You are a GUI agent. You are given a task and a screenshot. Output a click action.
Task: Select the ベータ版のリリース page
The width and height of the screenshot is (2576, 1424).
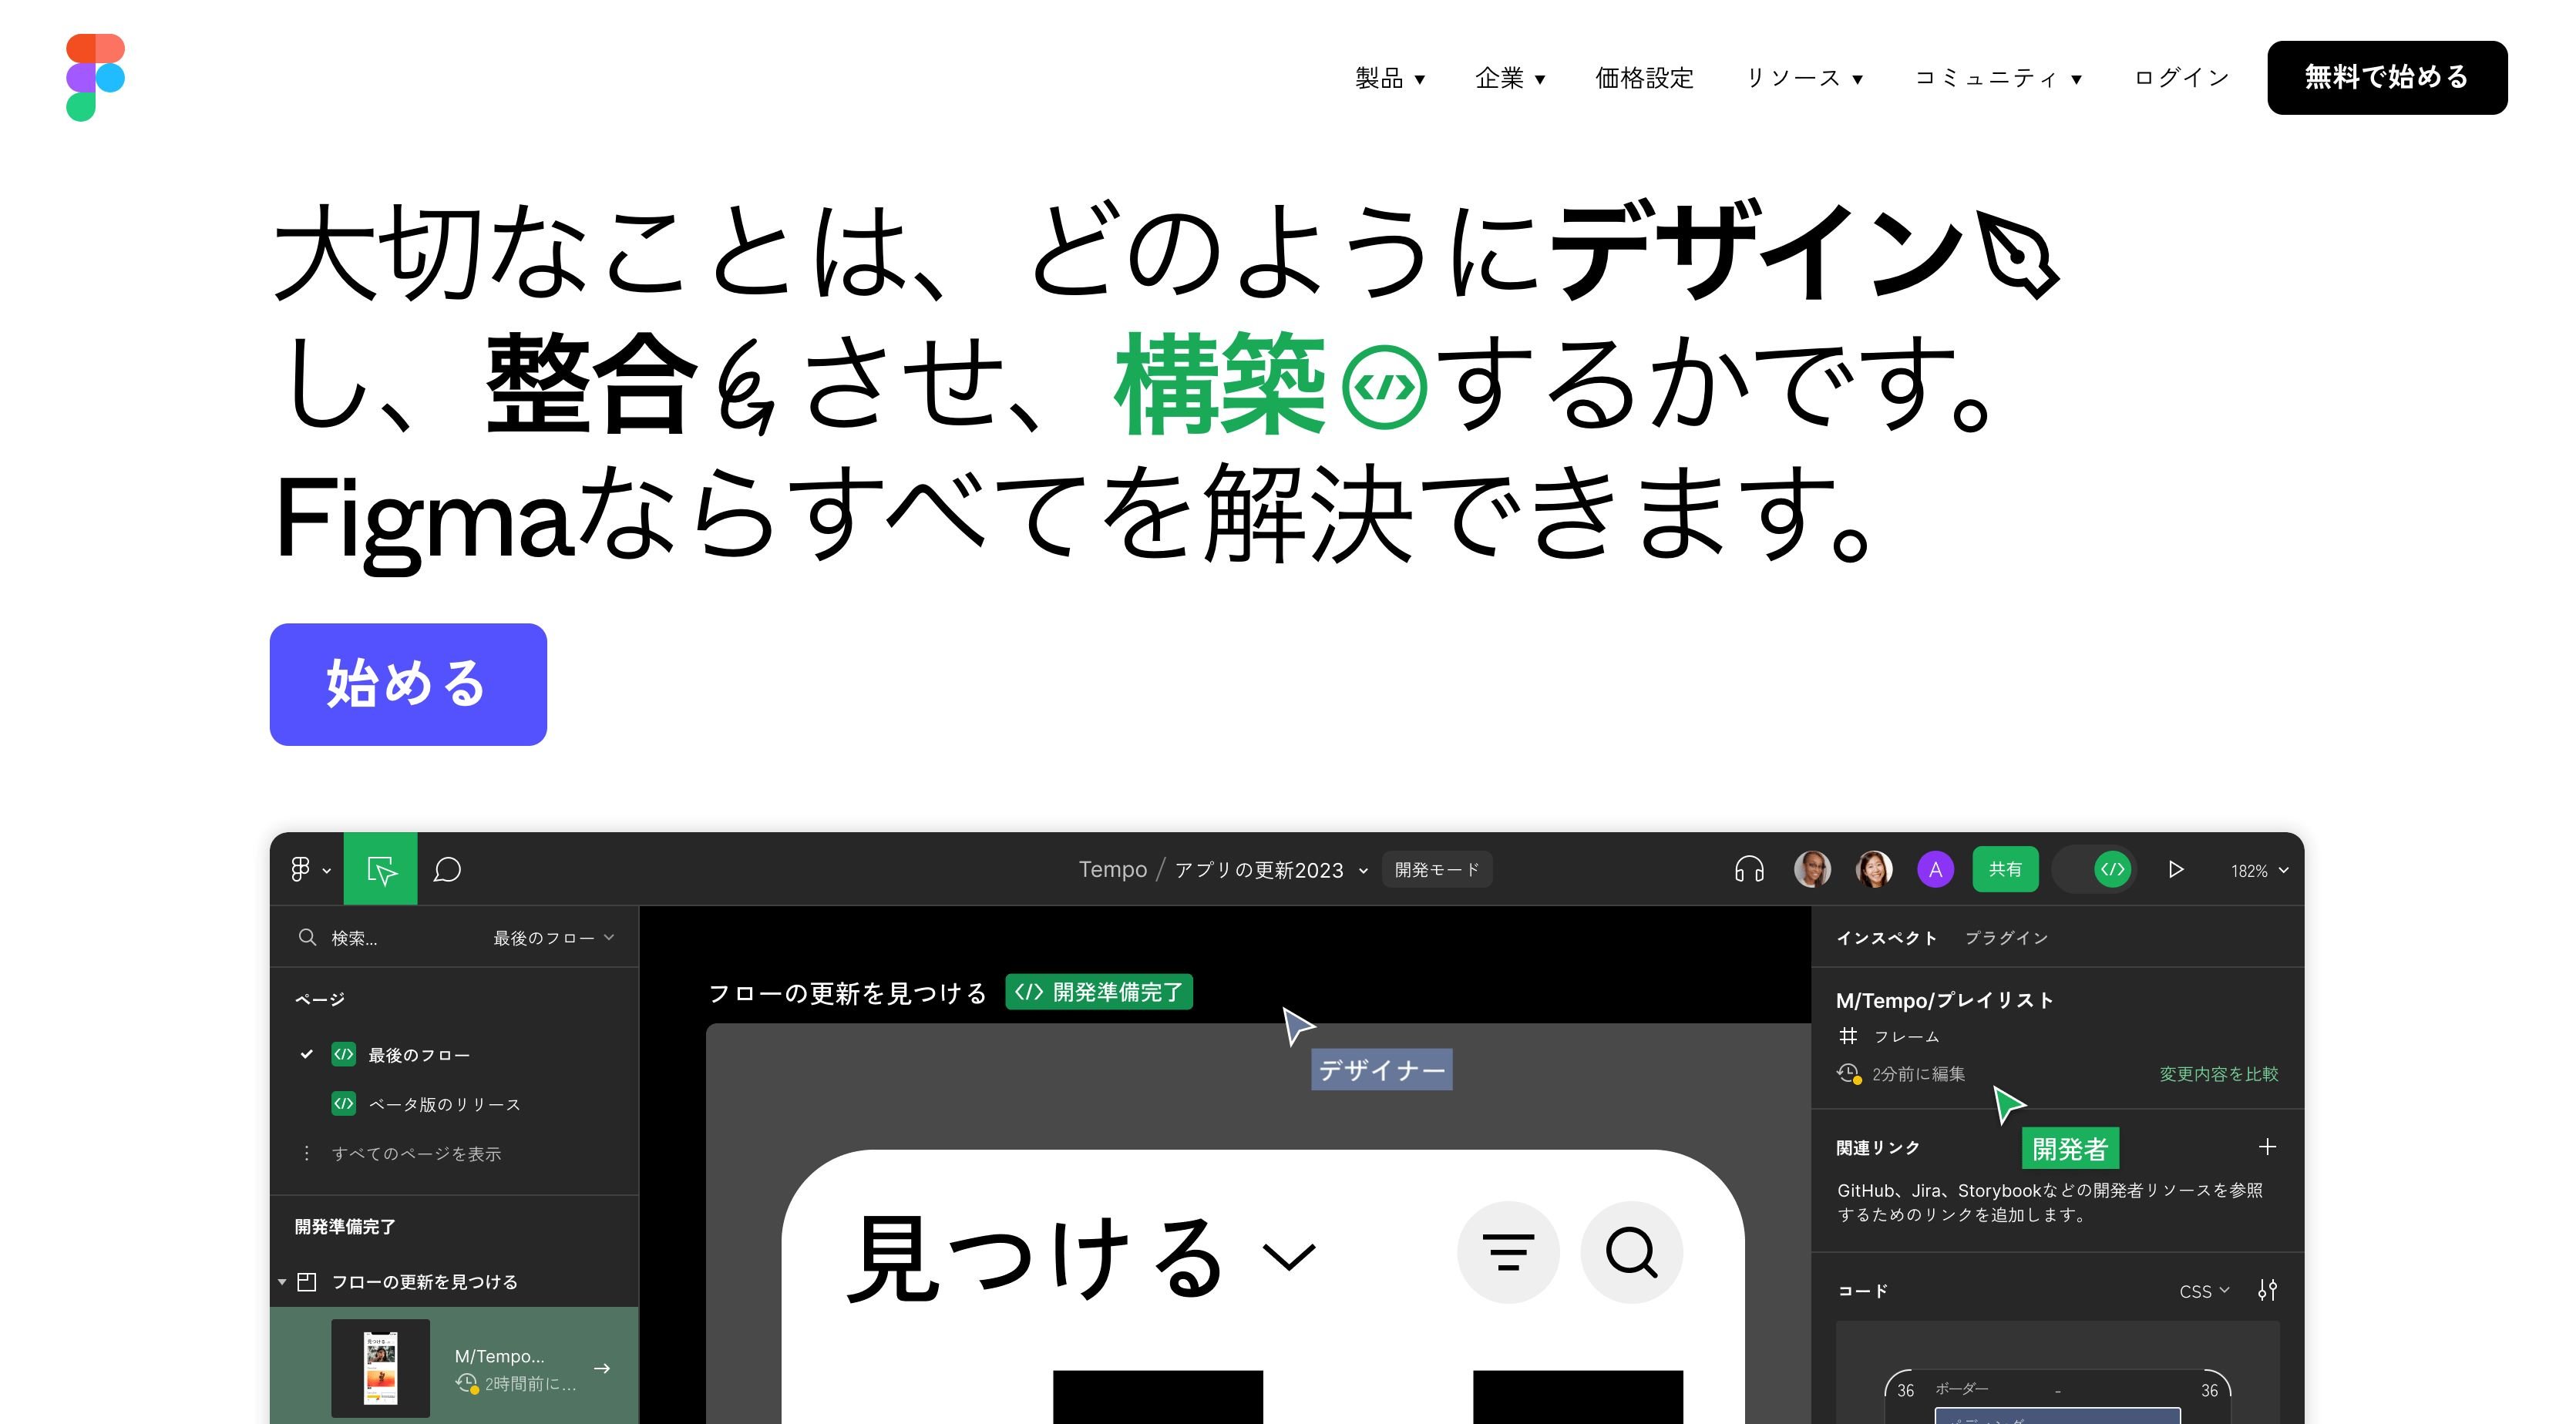click(x=444, y=1104)
